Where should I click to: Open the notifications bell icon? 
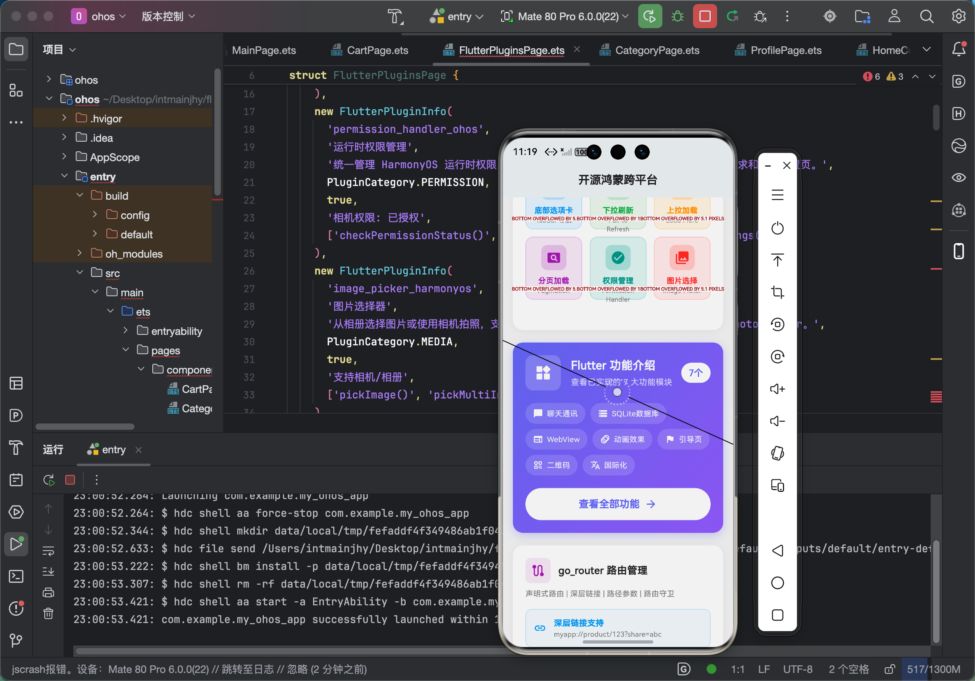click(x=959, y=49)
